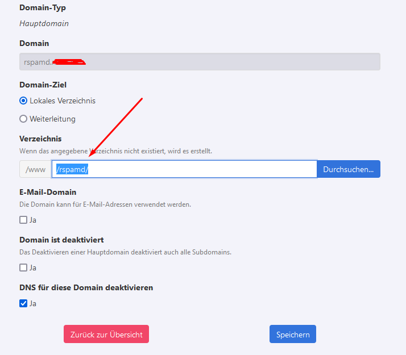406x355 pixels.
Task: Click the E-Mail-Domain heading label
Action: [x=48, y=192]
